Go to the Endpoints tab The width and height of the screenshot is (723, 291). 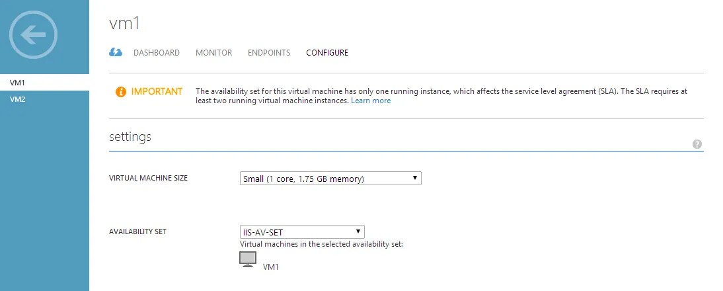[x=269, y=52]
